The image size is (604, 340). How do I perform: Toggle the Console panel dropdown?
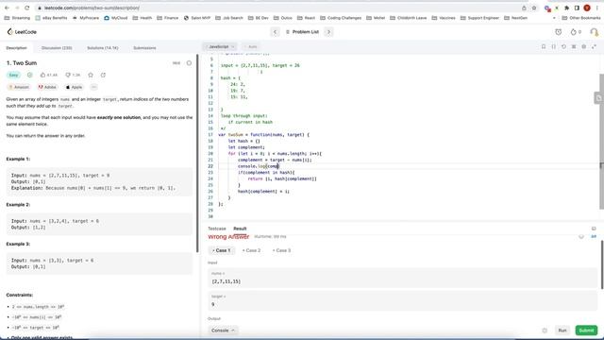(x=223, y=331)
